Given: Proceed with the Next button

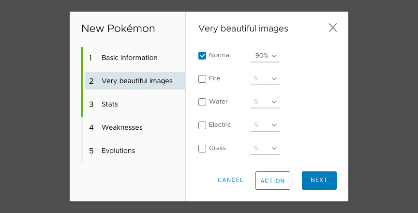Looking at the screenshot, I should click(319, 181).
